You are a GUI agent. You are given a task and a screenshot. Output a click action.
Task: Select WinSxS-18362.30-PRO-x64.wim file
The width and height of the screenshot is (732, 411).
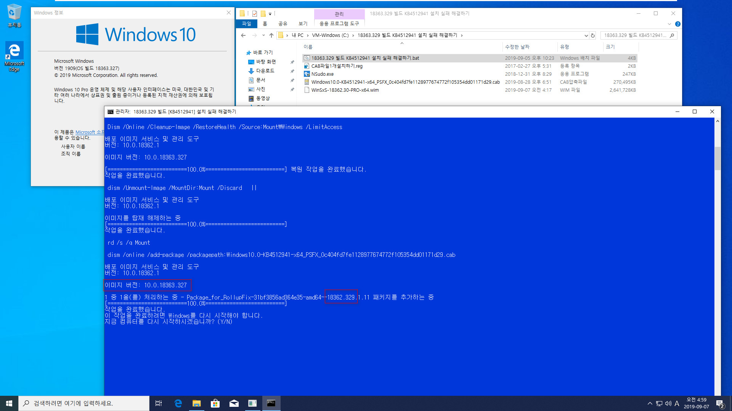pyautogui.click(x=345, y=90)
